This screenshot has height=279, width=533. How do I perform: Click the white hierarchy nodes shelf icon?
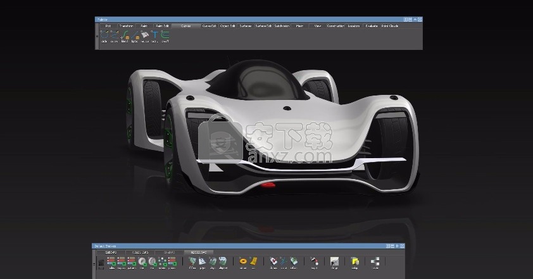point(375,262)
